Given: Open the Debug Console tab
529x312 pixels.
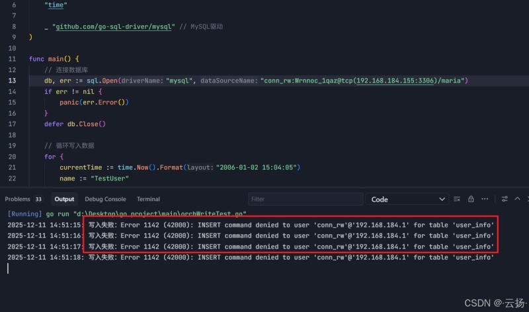Looking at the screenshot, I should 105,199.
